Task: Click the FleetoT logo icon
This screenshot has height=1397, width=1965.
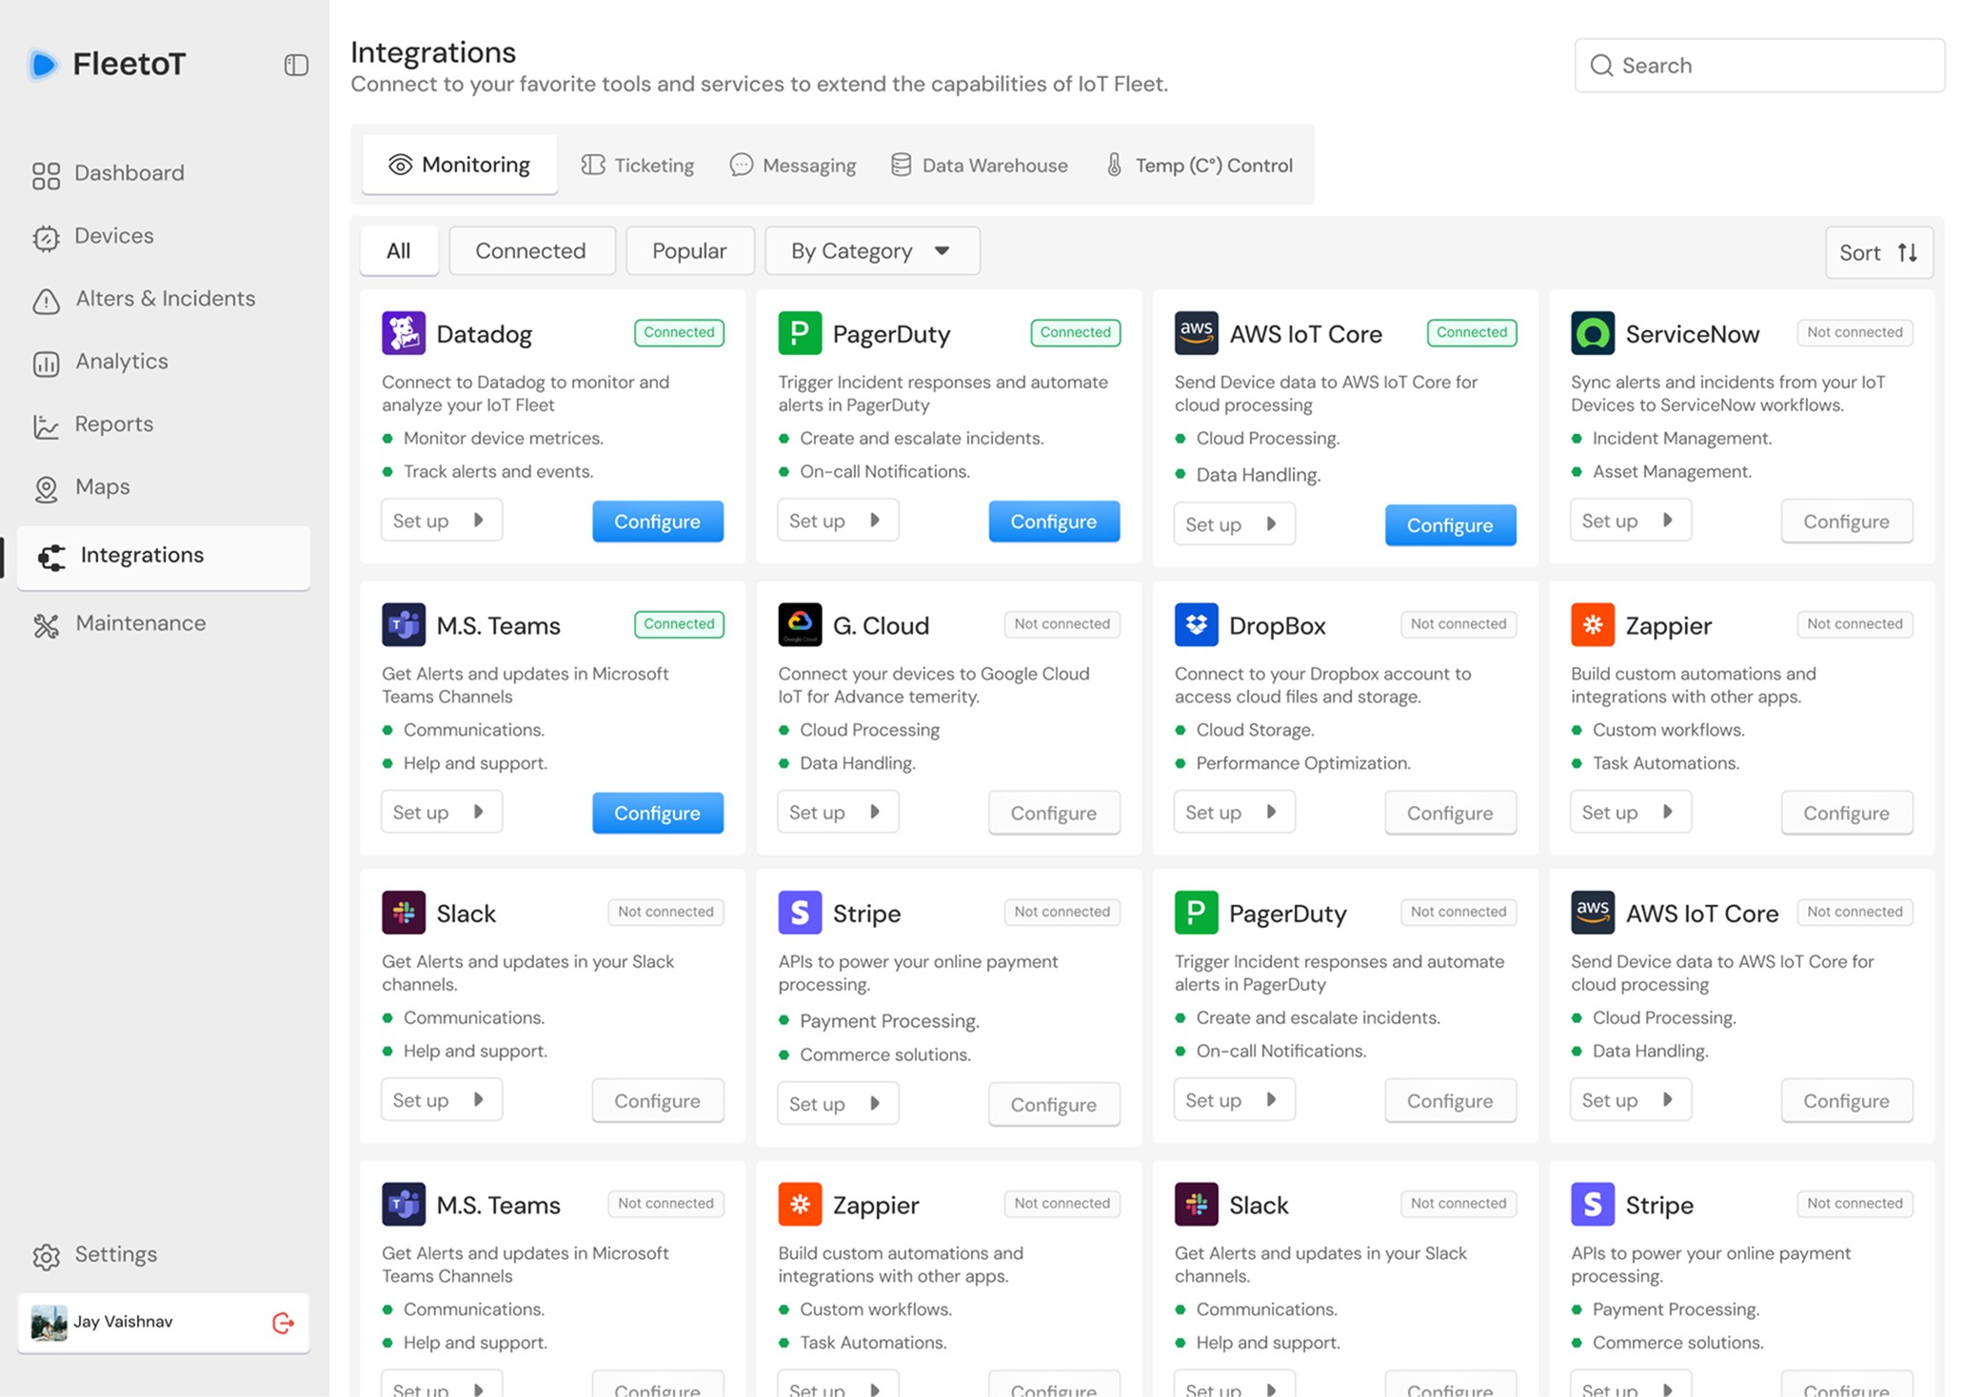Action: [x=43, y=65]
